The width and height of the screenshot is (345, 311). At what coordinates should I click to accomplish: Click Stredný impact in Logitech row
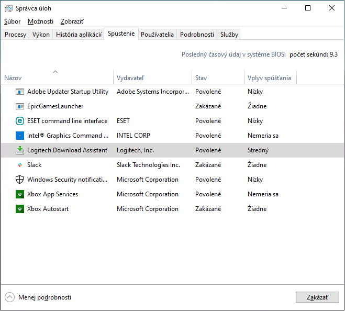(258, 150)
